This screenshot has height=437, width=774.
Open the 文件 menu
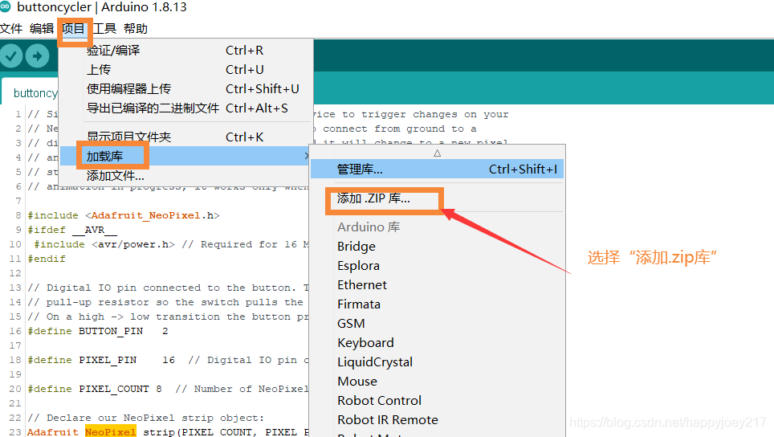[11, 29]
